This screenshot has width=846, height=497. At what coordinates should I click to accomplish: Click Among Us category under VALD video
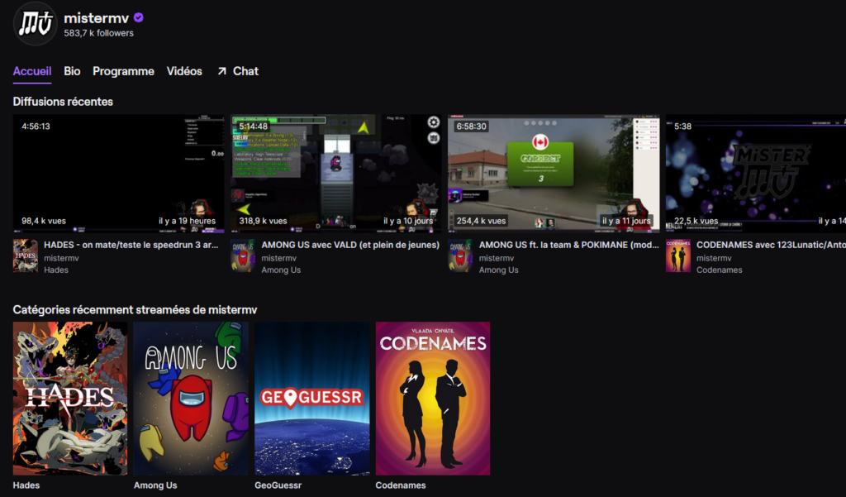coord(281,270)
